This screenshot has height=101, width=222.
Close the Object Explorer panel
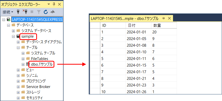point(59,4)
